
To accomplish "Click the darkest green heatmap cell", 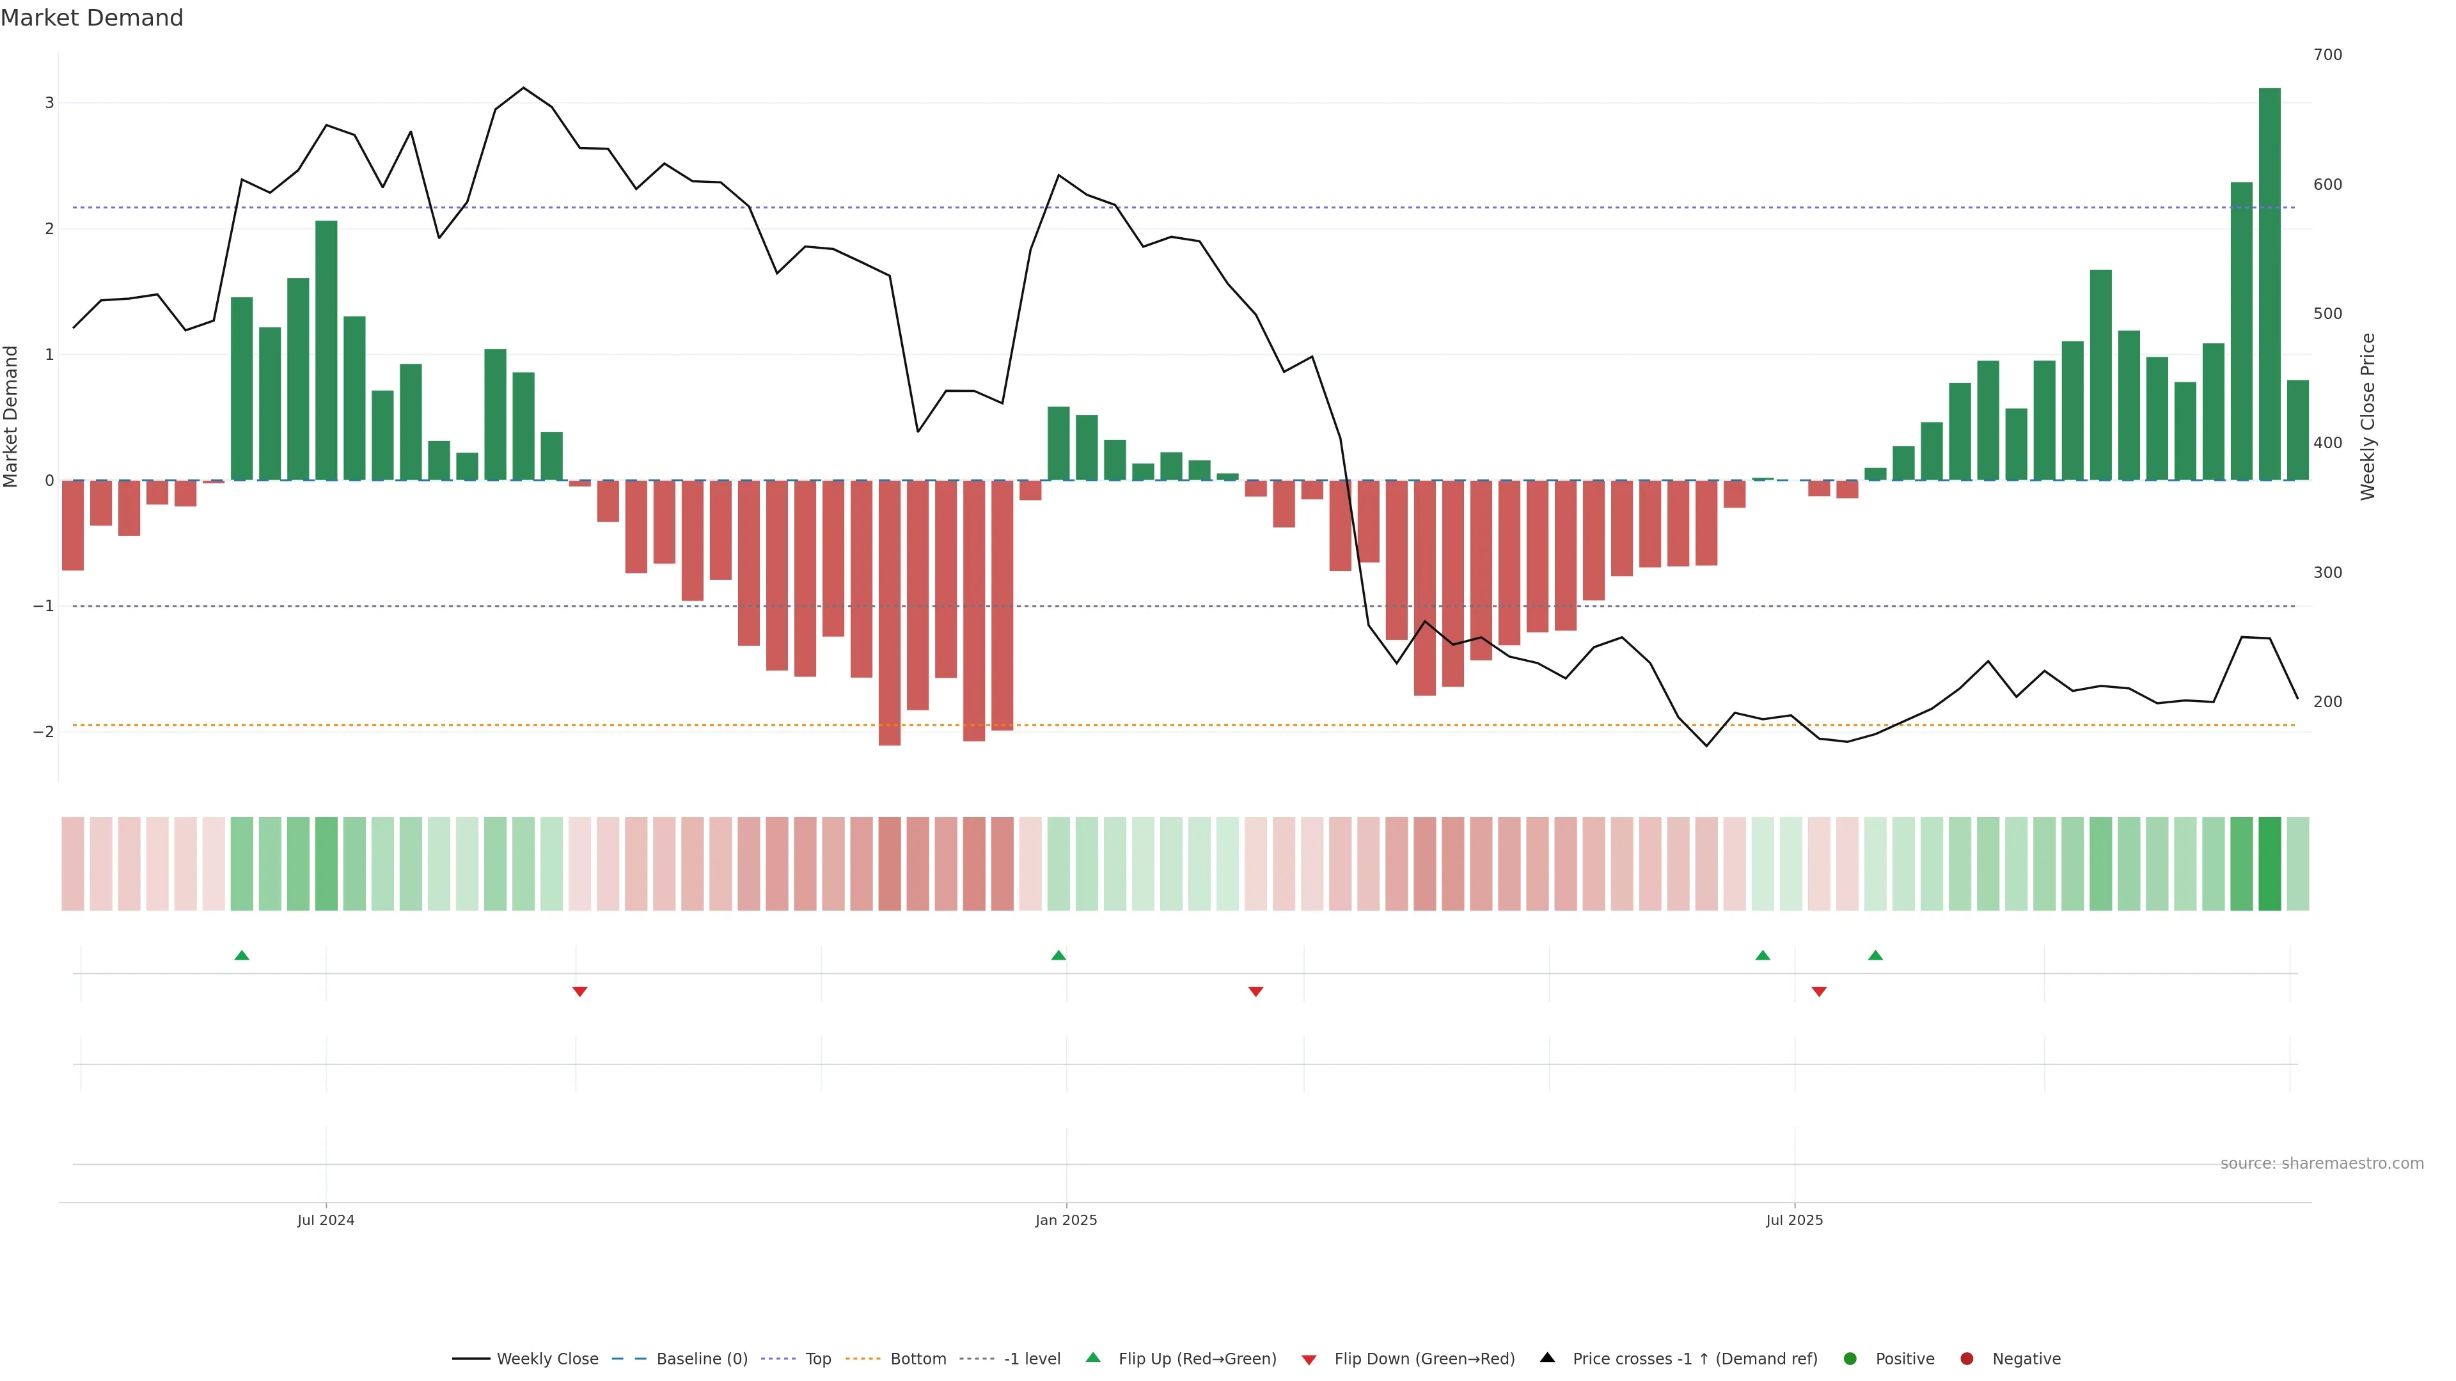I will (2269, 864).
